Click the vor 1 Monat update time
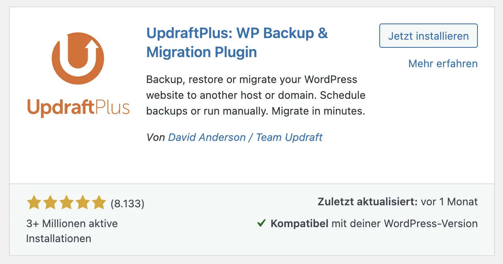This screenshot has height=264, width=503. pos(449,202)
